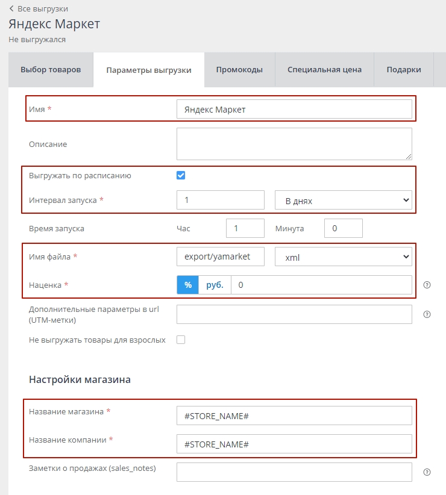Go back via Все выгрузки link
446x495 pixels.
(39, 9)
